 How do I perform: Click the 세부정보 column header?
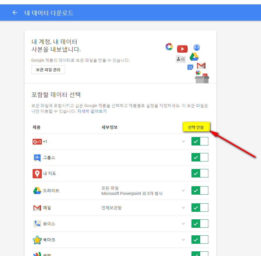(x=109, y=127)
